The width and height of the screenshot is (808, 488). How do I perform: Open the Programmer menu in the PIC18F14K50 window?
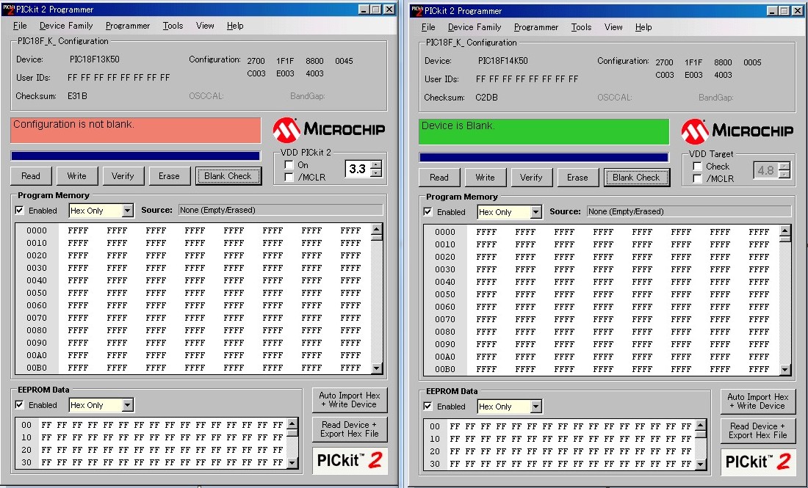click(536, 27)
